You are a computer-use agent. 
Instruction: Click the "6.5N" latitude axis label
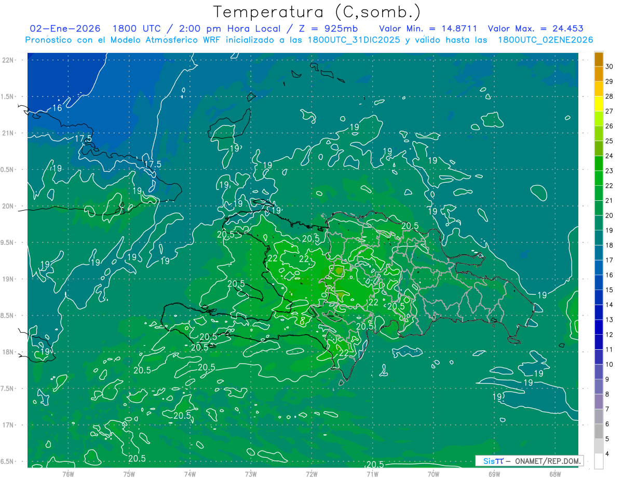tap(8, 461)
